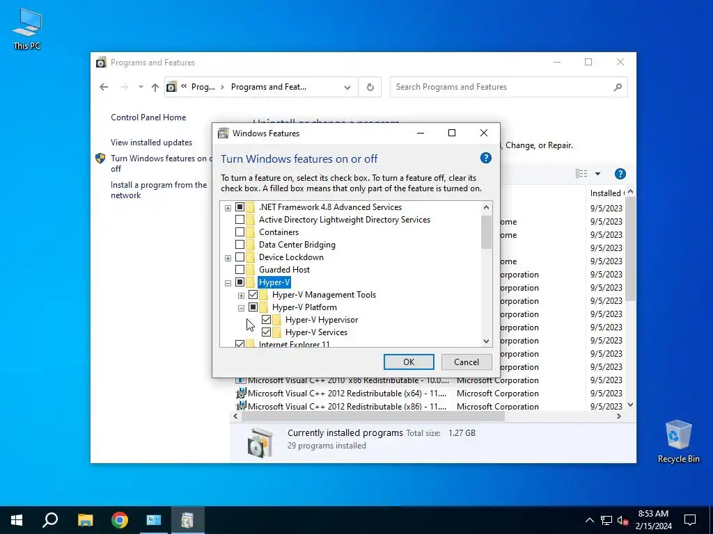Screen dimensions: 713x534
Task: Go up one level with the up arrow
Action: 155,87
